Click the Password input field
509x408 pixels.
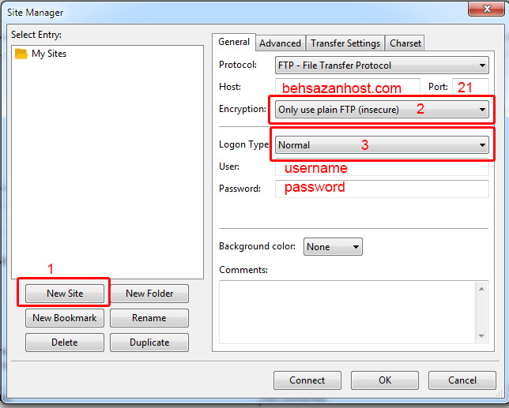(382, 189)
